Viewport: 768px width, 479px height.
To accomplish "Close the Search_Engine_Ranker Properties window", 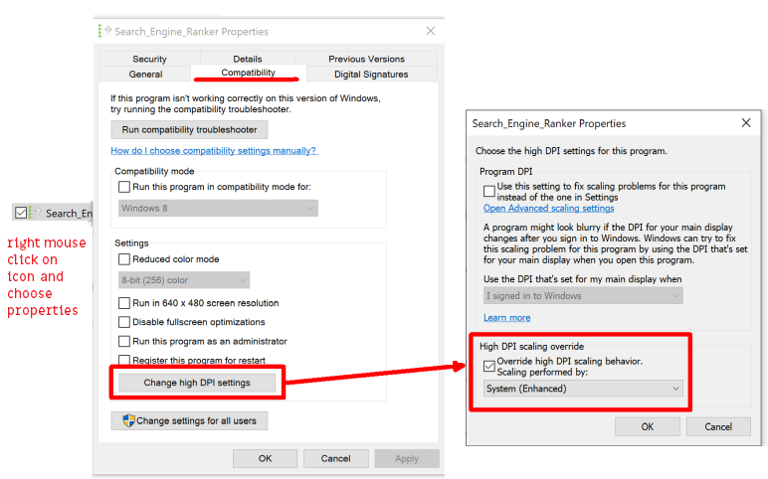I will [x=431, y=31].
